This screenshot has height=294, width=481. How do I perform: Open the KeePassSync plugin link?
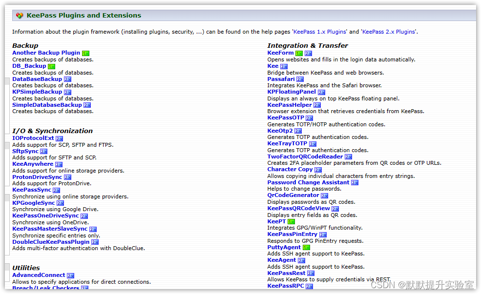(32, 190)
